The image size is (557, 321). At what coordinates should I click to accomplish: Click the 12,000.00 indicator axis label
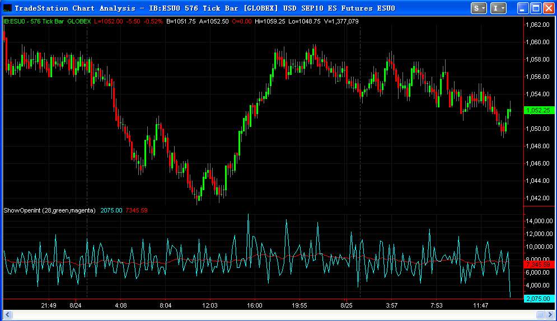pos(539,234)
